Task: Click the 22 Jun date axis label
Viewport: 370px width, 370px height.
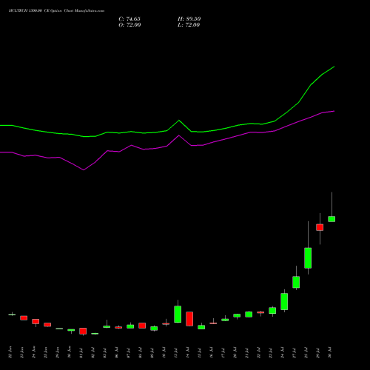Action: click(10, 352)
